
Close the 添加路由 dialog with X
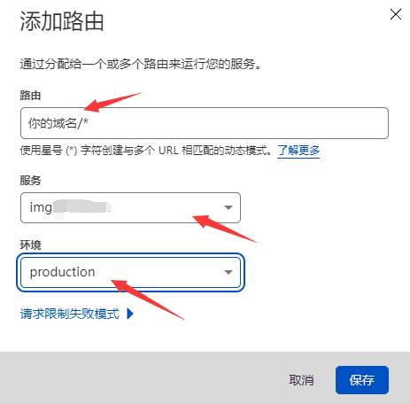pyautogui.click(x=396, y=14)
